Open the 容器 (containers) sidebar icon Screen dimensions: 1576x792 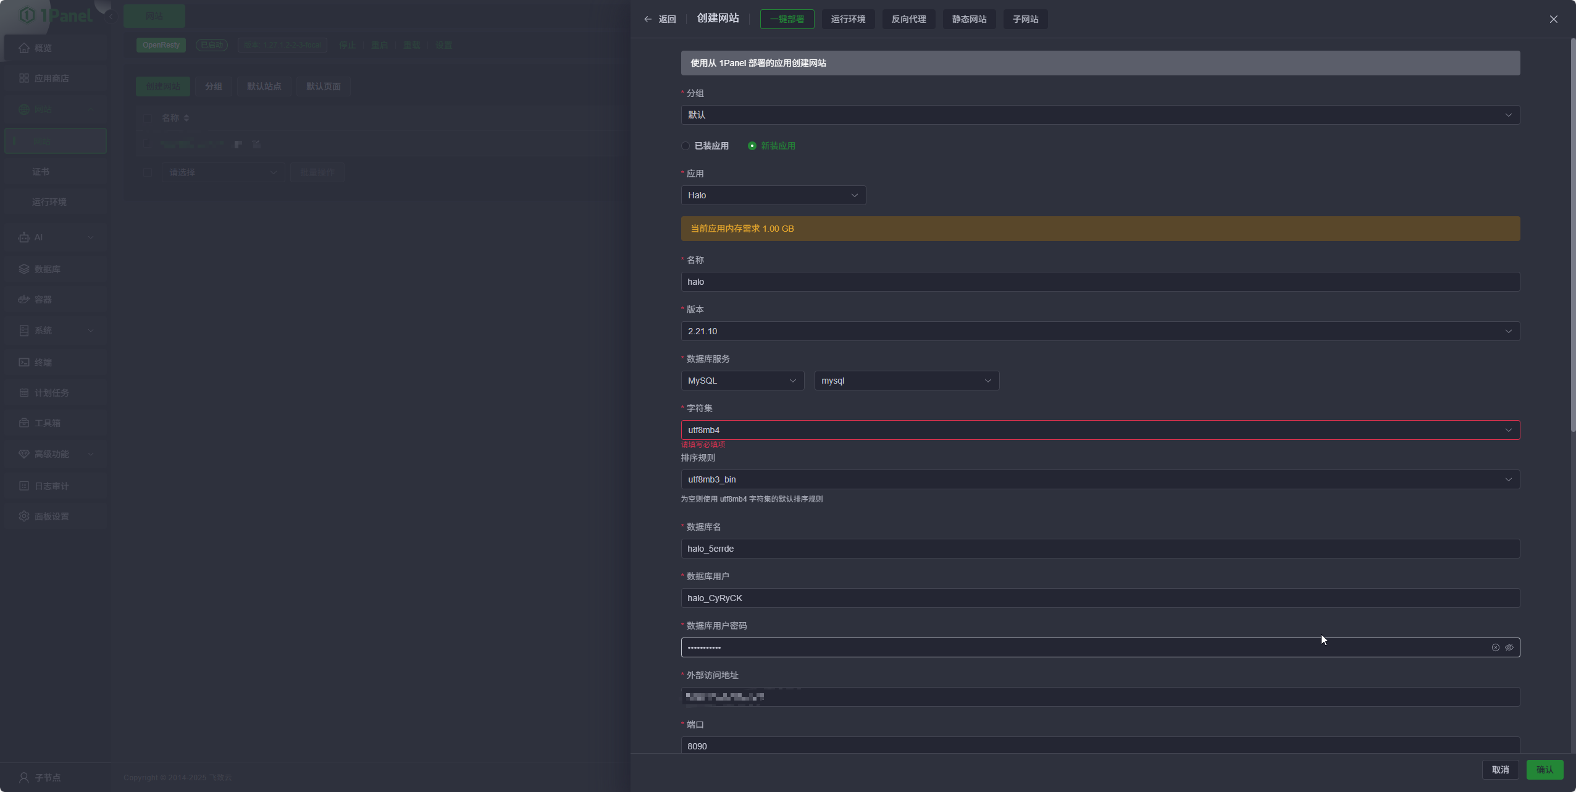(24, 300)
